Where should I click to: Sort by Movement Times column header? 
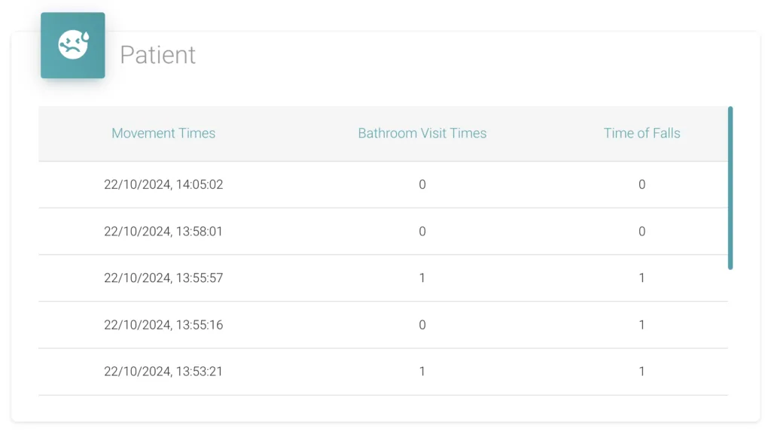point(163,133)
